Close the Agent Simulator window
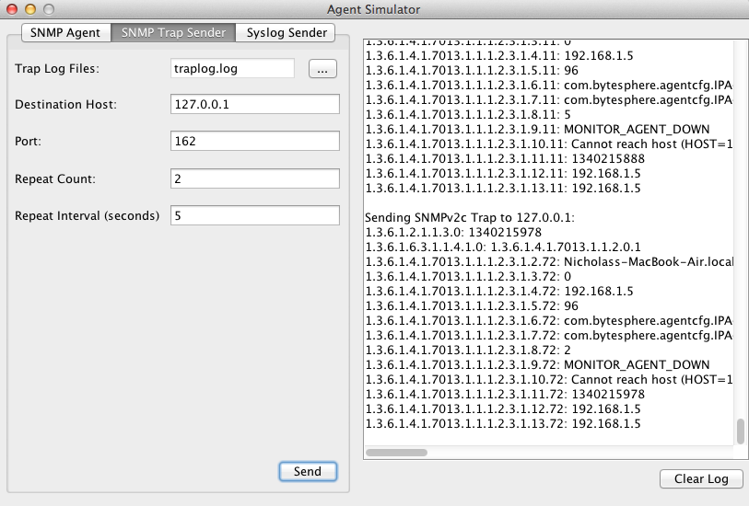 (x=12, y=9)
